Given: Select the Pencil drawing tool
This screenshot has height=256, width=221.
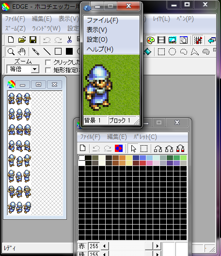Looking at the screenshot, I should pos(35,52).
